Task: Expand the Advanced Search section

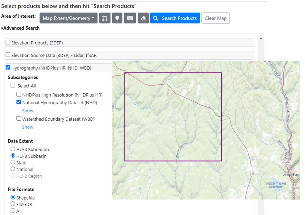Action: (x=20, y=28)
